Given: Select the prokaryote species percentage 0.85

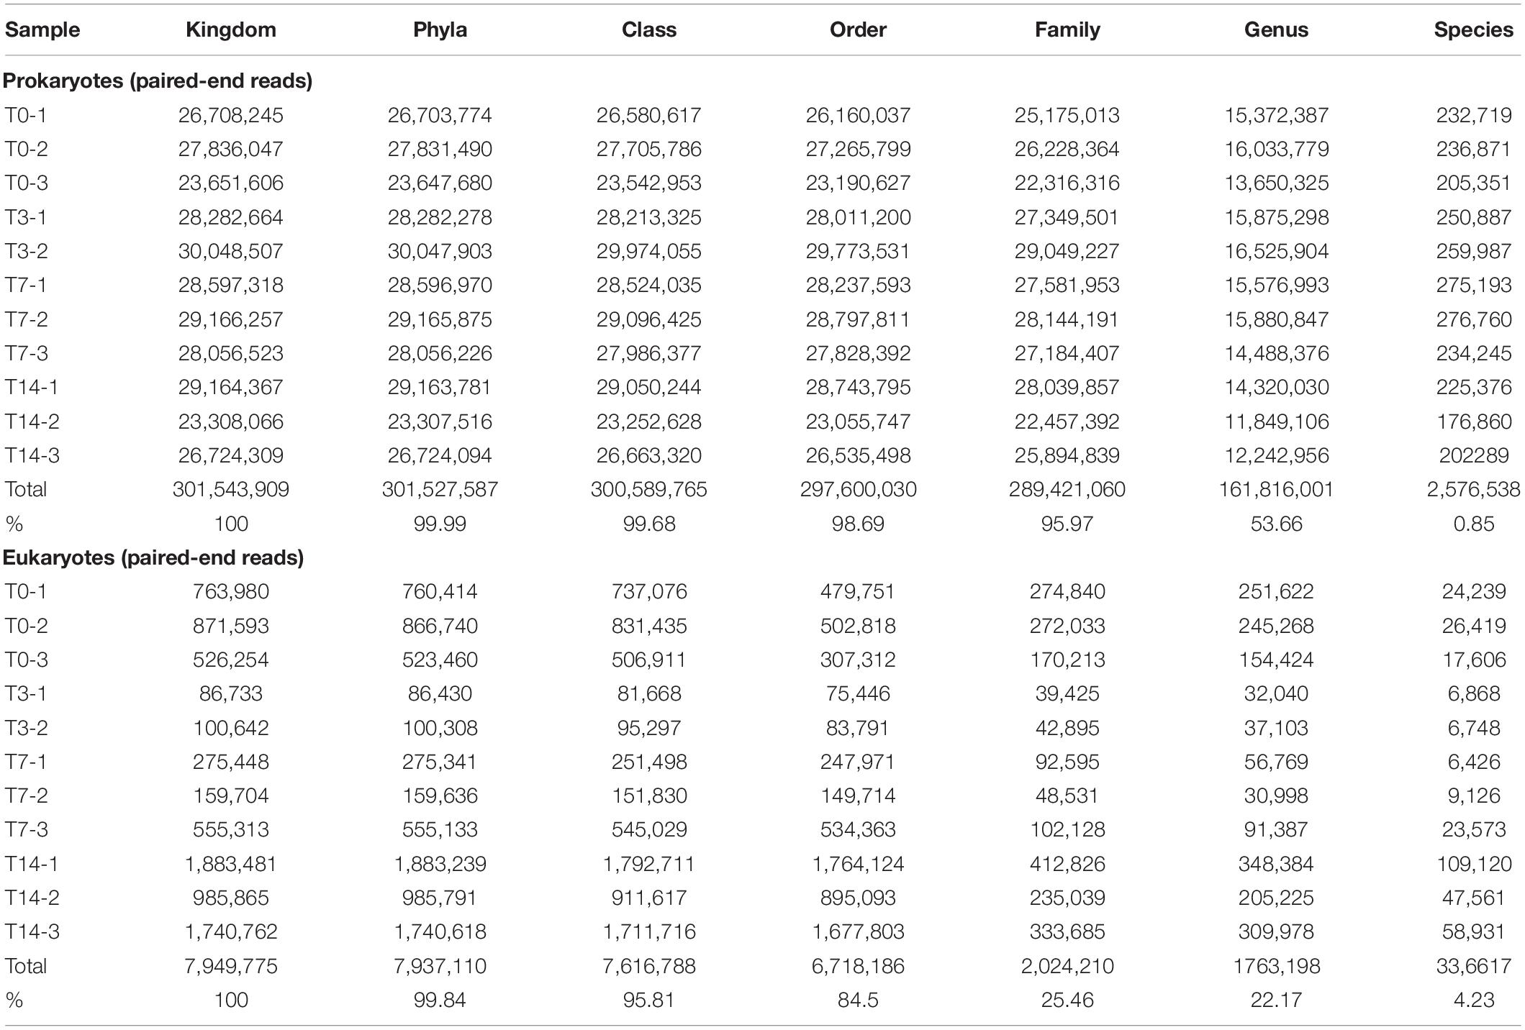Looking at the screenshot, I should (1473, 524).
